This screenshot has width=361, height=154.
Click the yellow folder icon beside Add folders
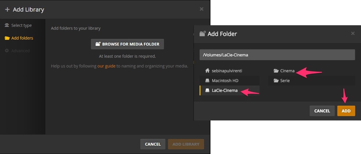point(7,38)
